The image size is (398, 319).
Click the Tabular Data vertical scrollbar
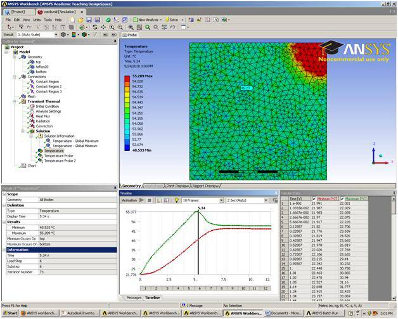pyautogui.click(x=394, y=249)
